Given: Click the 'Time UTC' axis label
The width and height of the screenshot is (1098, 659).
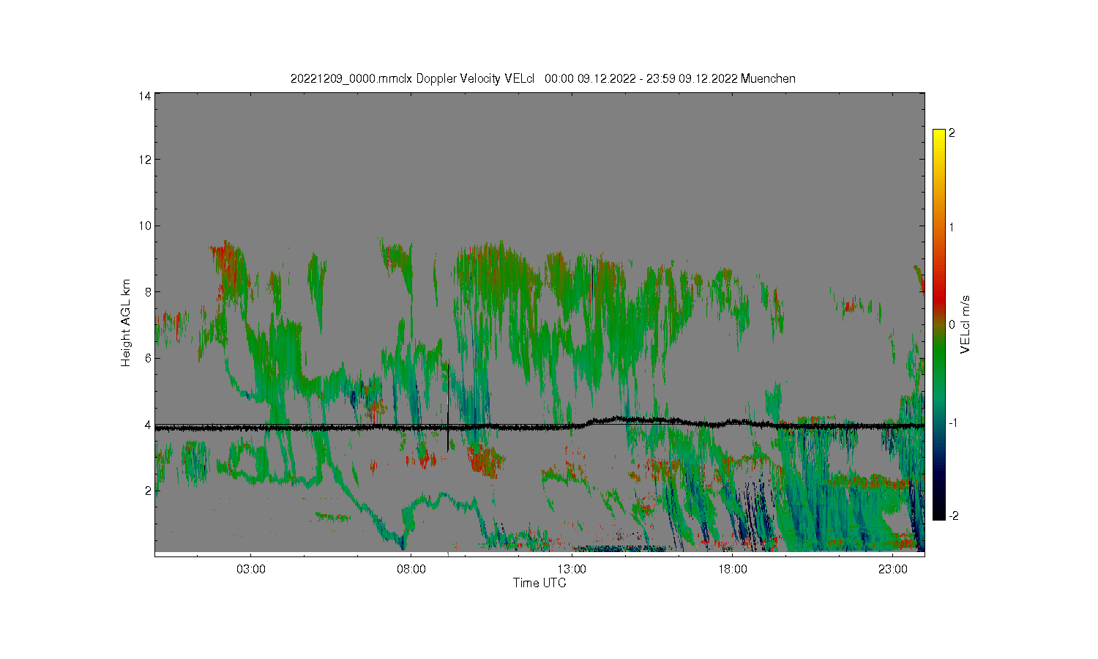Looking at the screenshot, I should tap(539, 583).
